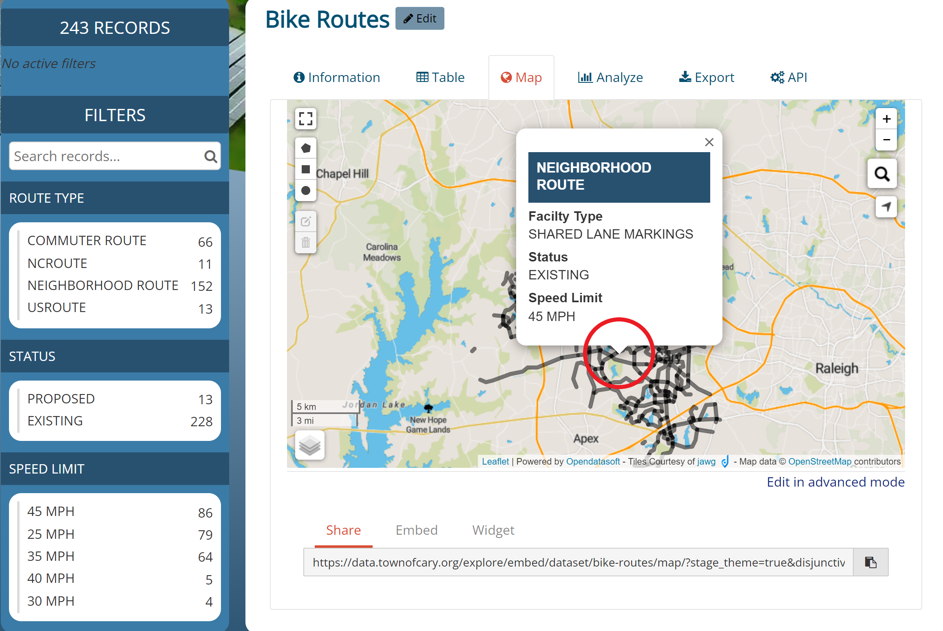Screen dimensions: 943x631
Task: Toggle the 25 MPH speed filter
Action: [51, 534]
